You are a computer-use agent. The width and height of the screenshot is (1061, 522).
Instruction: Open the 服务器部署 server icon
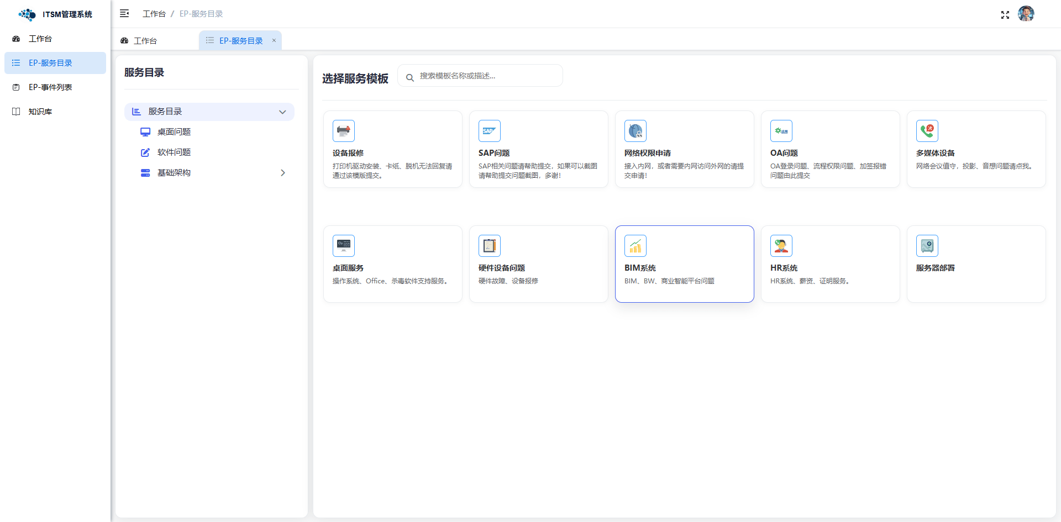tap(927, 246)
